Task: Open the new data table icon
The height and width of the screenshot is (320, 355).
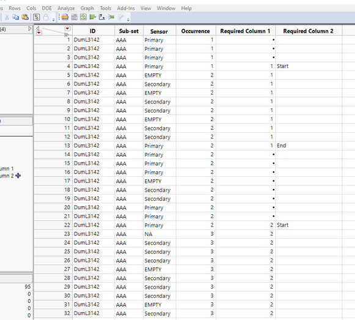Action: (x=65, y=17)
